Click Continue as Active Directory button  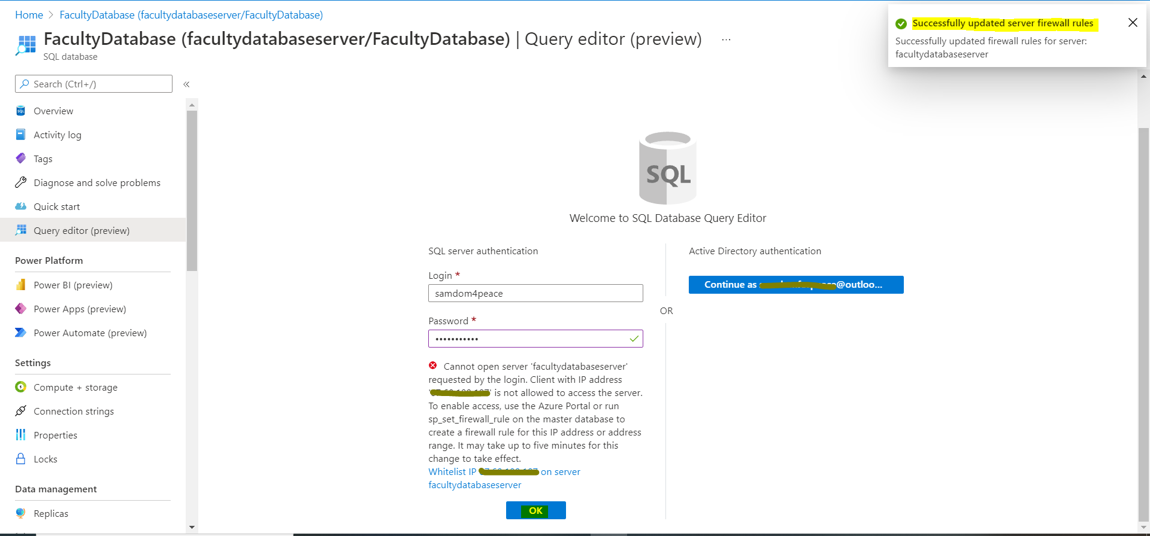point(796,285)
